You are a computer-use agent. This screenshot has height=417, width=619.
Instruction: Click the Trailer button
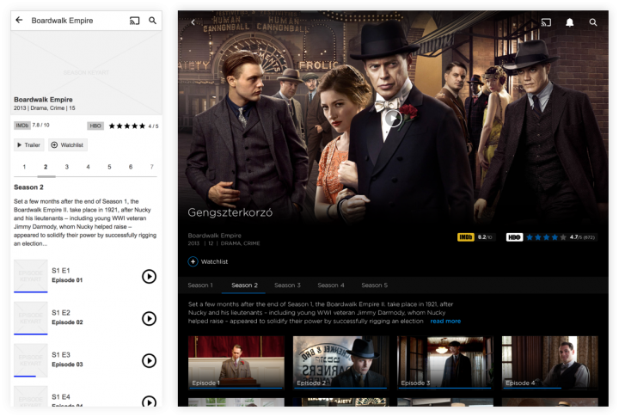pyautogui.click(x=29, y=145)
